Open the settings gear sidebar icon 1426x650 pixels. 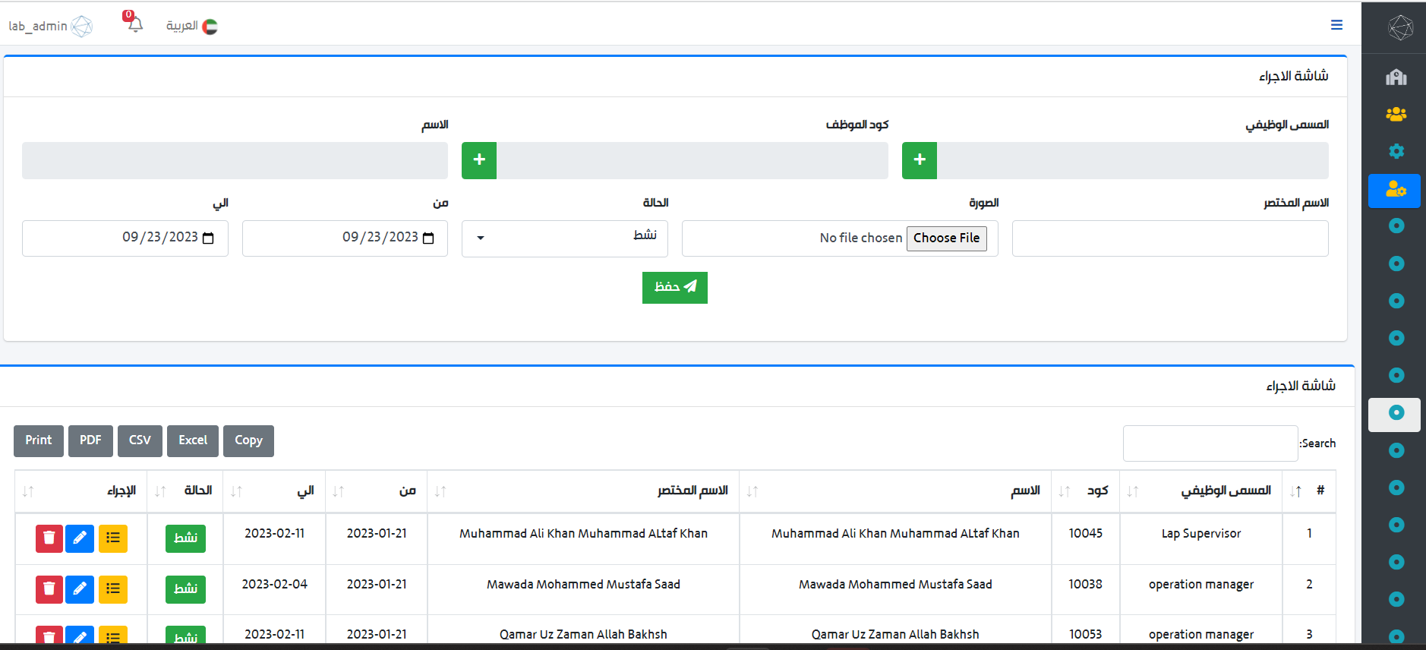tap(1396, 151)
